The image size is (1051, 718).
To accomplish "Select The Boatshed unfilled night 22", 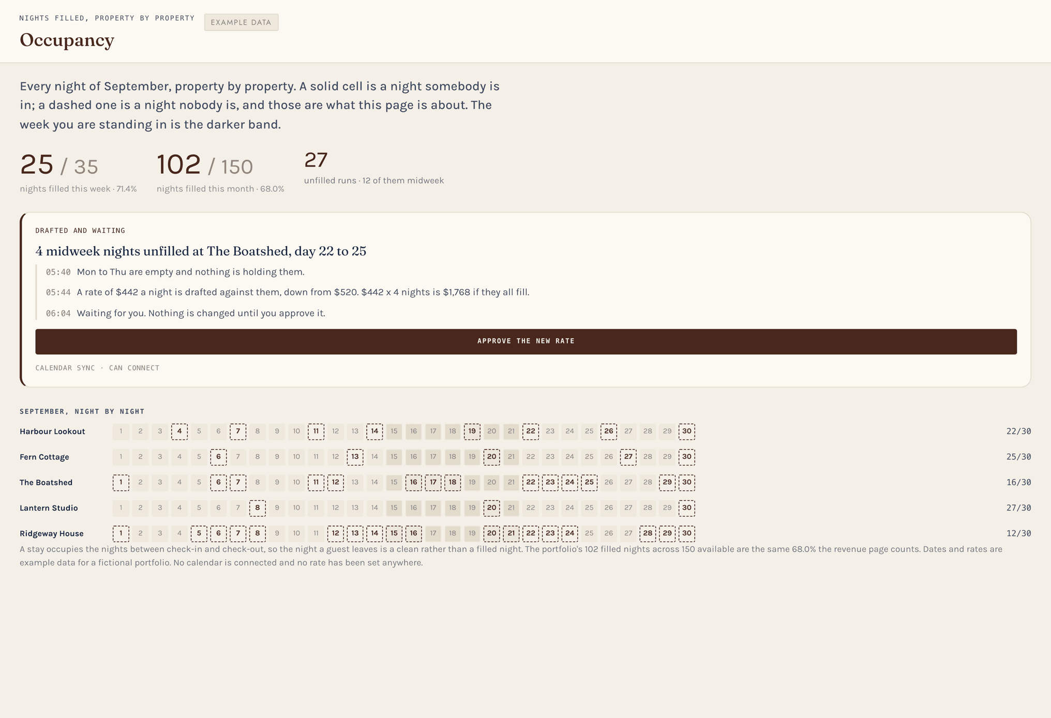I will point(531,482).
